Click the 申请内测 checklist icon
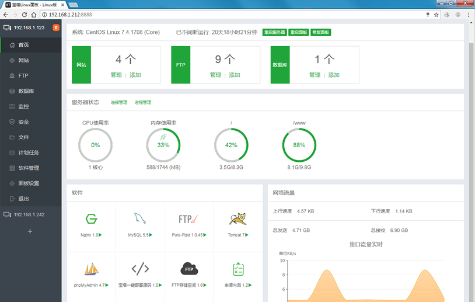Image resolution: width=475 pixels, height=302 pixels. [237, 269]
